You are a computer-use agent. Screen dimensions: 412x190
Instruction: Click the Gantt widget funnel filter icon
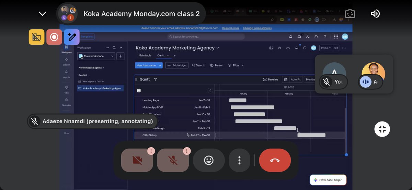[x=155, y=79]
